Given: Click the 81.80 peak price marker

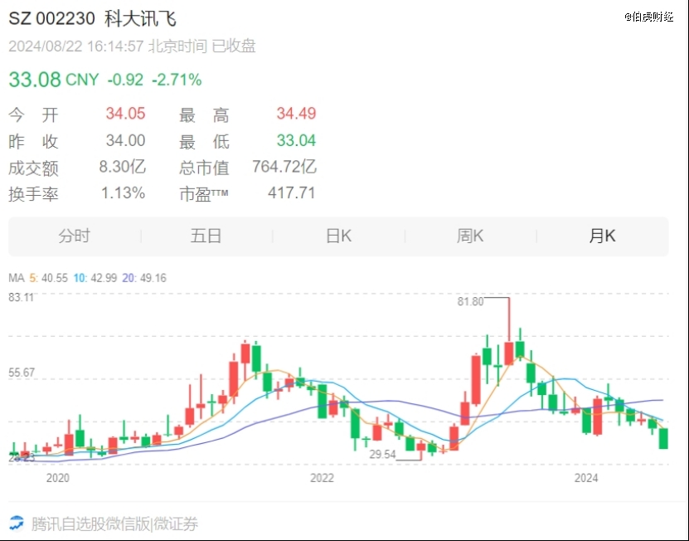Looking at the screenshot, I should [x=470, y=302].
